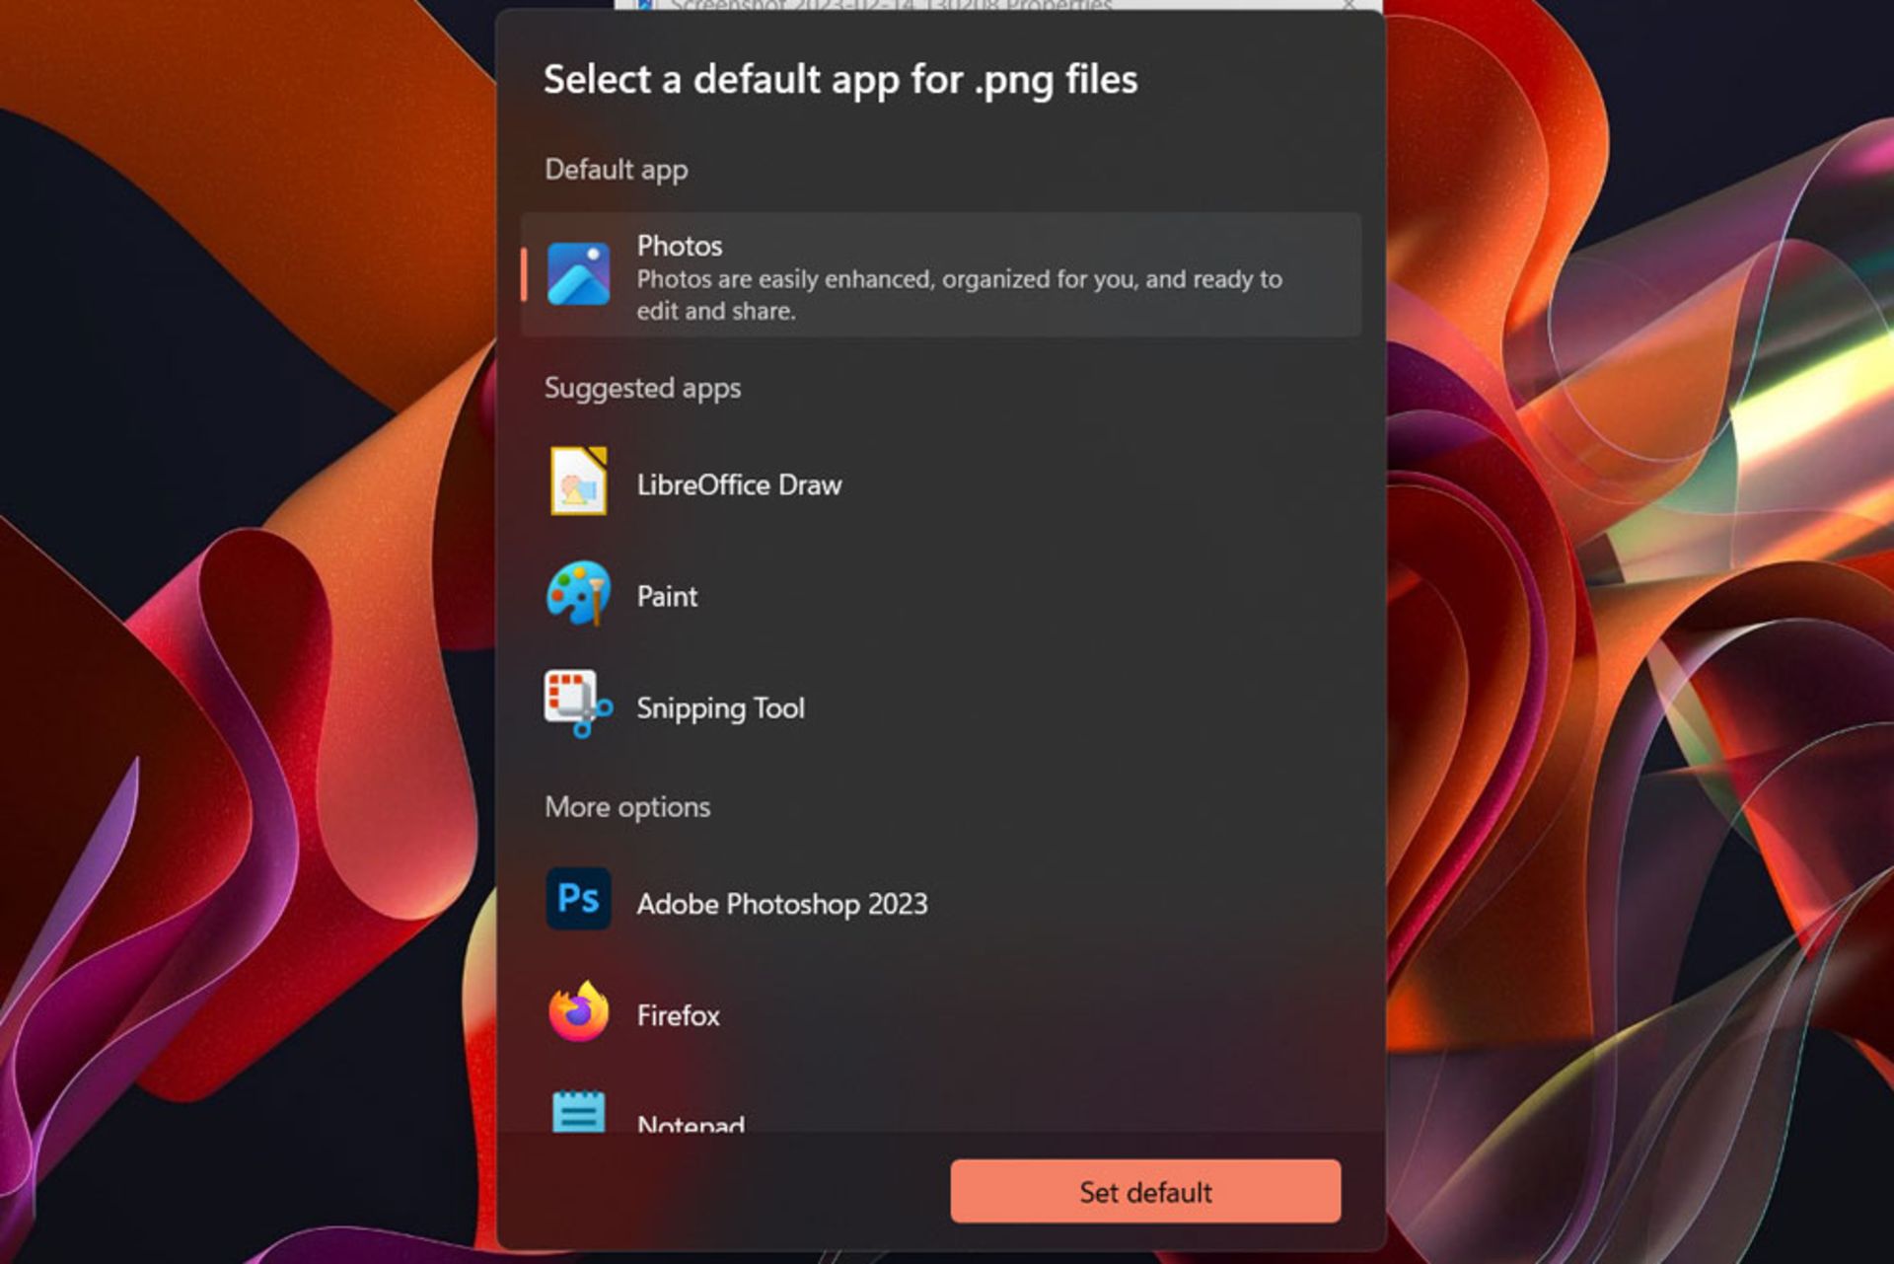Click the Photos description text
This screenshot has width=1894, height=1264.
point(959,295)
